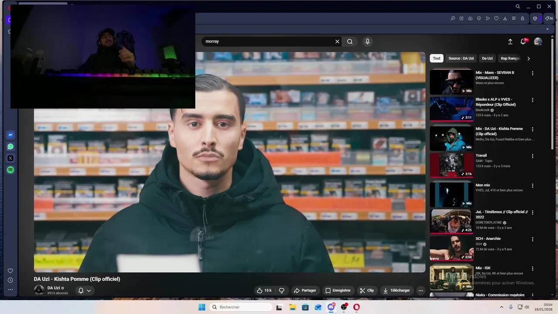Viewport: 558px width, 314px height.
Task: Open SCH - Anarchie video thumbnail
Action: [x=452, y=248]
